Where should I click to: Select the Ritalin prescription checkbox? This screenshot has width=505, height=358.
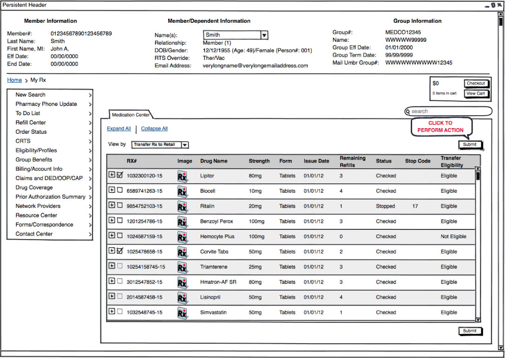pyautogui.click(x=120, y=205)
